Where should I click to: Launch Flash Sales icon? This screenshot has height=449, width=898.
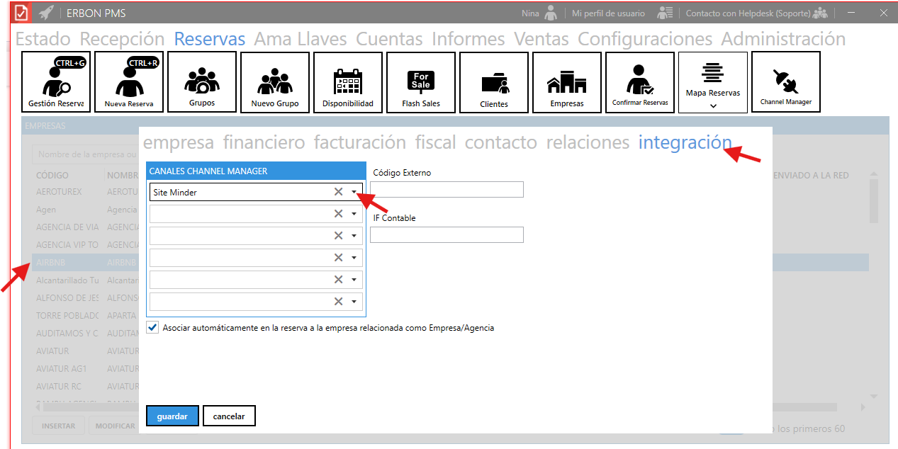(420, 82)
